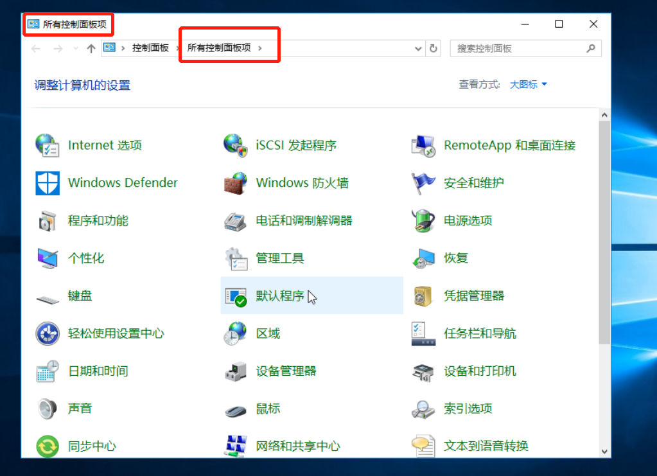The image size is (657, 476).
Task: Open the 恢复 icon
Action: [423, 258]
